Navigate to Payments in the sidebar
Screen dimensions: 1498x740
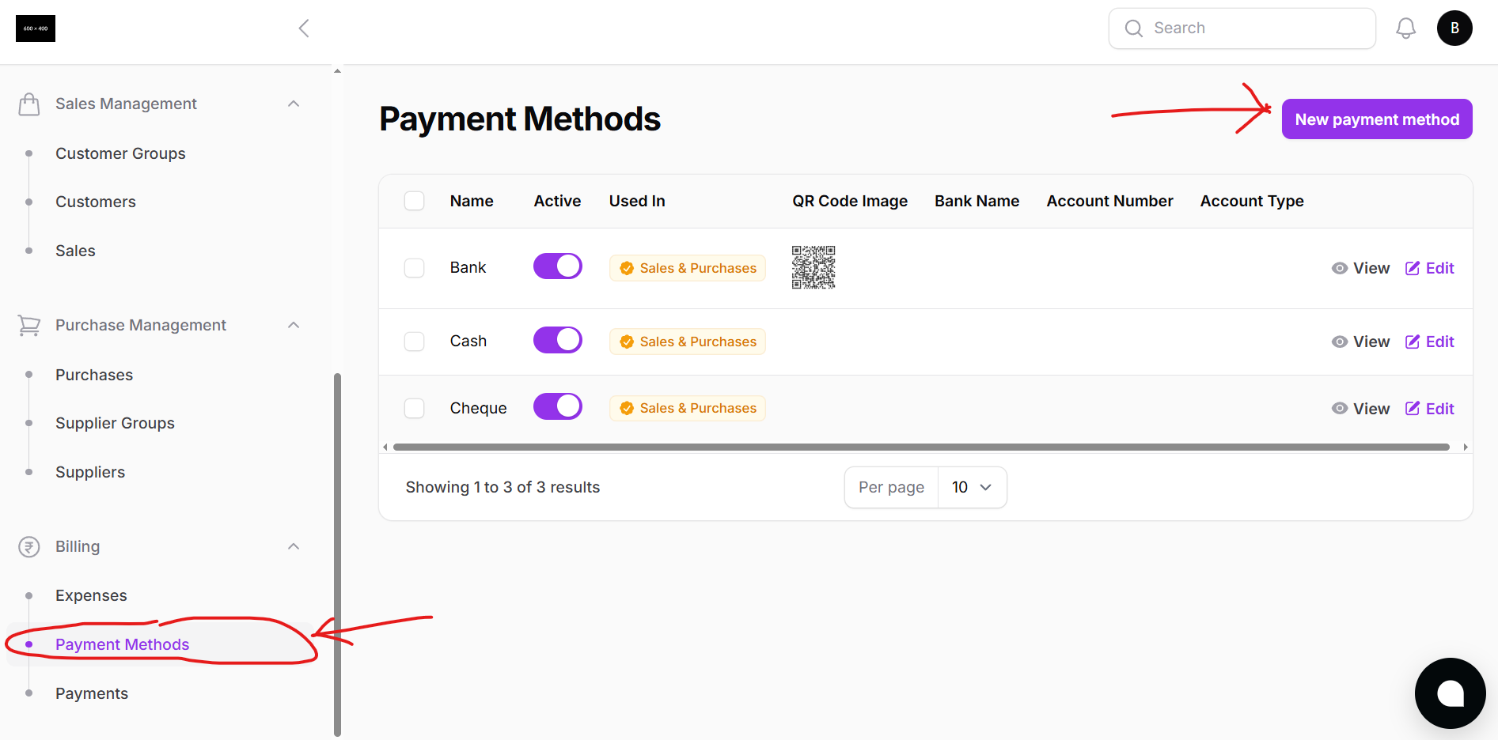click(92, 693)
